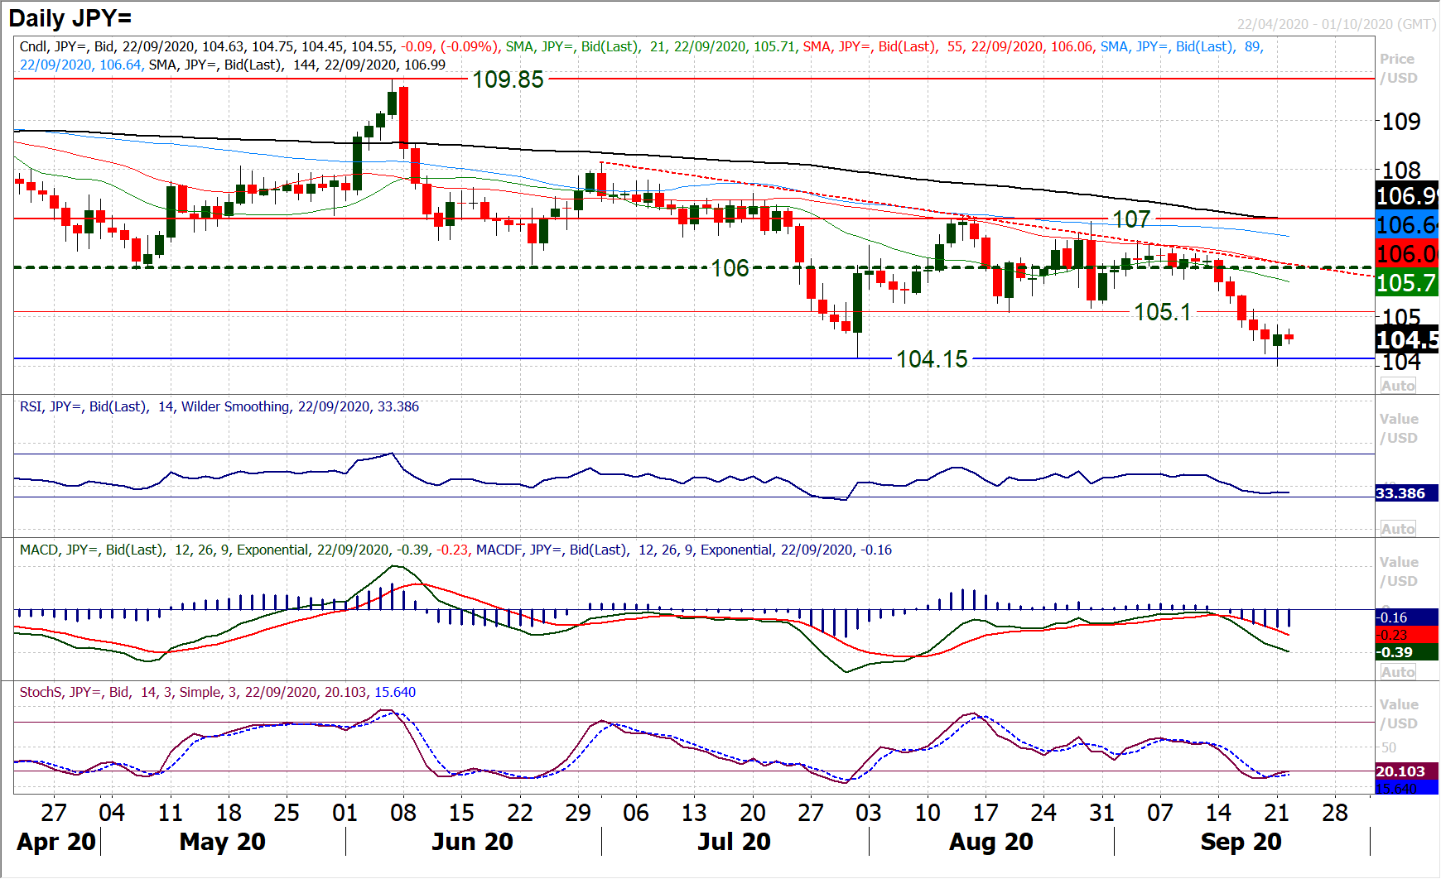Click the RSI indicator legend text
This screenshot has width=1441, height=879.
(219, 406)
